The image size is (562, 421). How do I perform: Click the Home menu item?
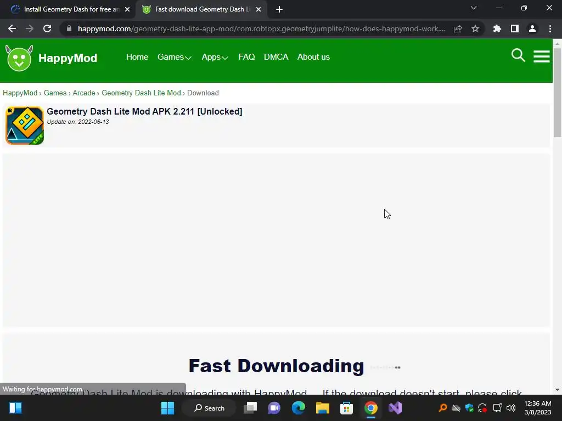[137, 57]
